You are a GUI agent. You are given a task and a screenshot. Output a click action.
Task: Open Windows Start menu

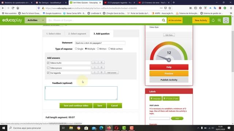point(4,128)
